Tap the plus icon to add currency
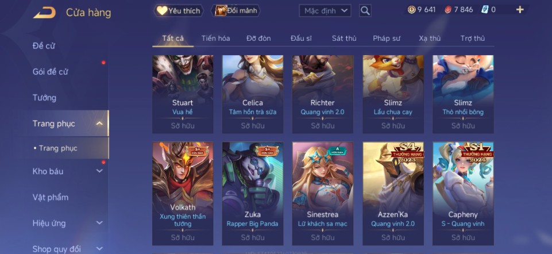 (520, 10)
